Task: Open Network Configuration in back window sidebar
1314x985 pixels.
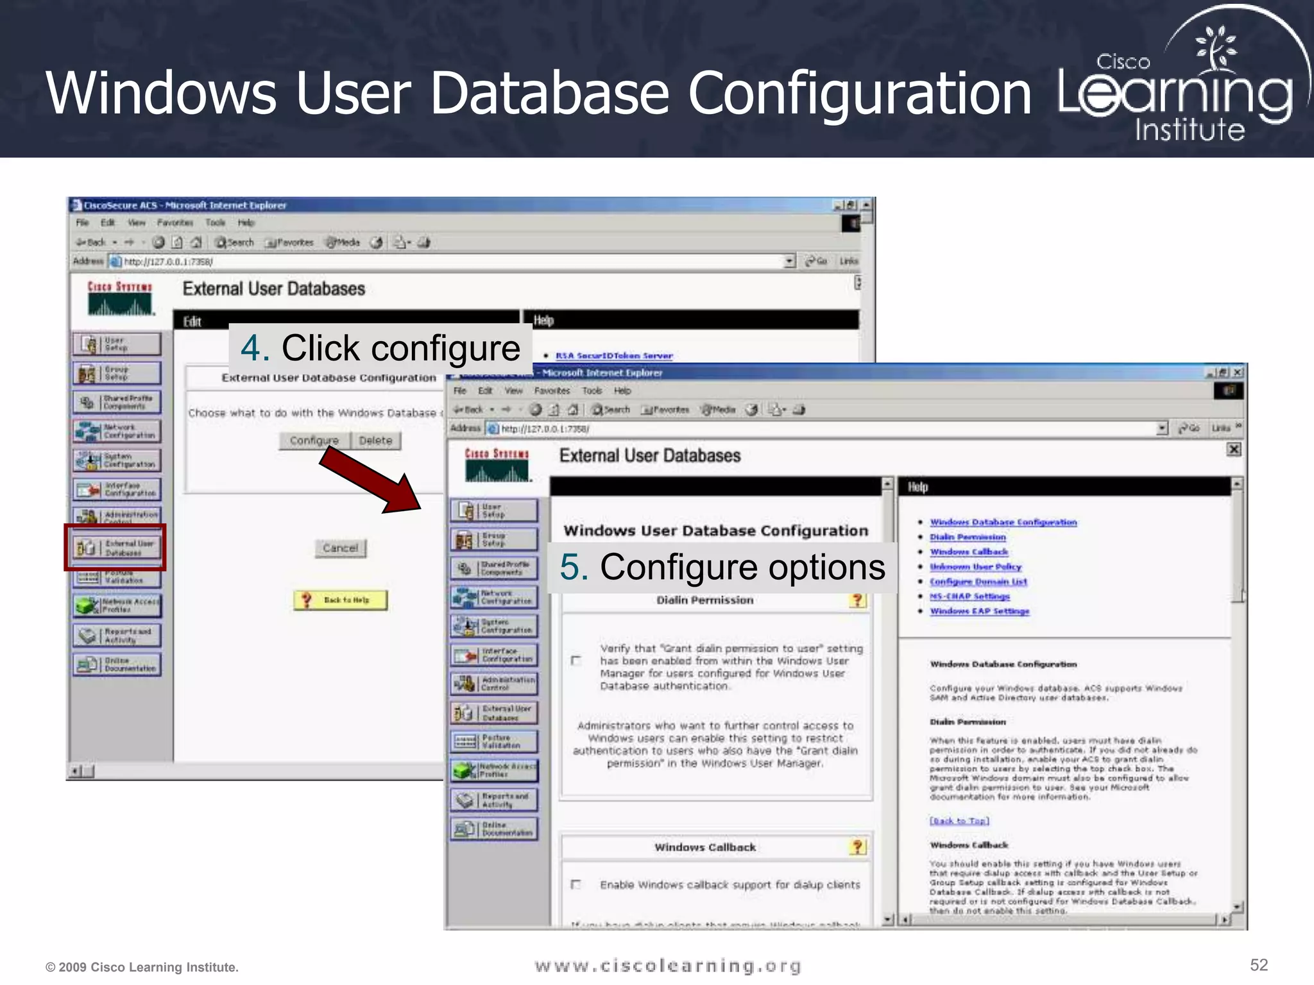Action: point(117,431)
